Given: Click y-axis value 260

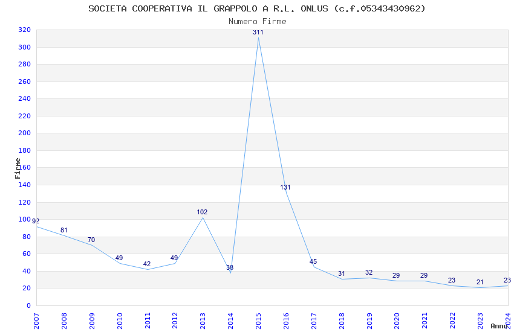Looking at the screenshot, I should [x=25, y=81].
